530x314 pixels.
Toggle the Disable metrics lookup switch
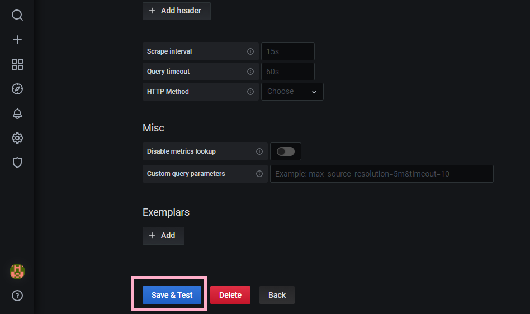tap(285, 151)
